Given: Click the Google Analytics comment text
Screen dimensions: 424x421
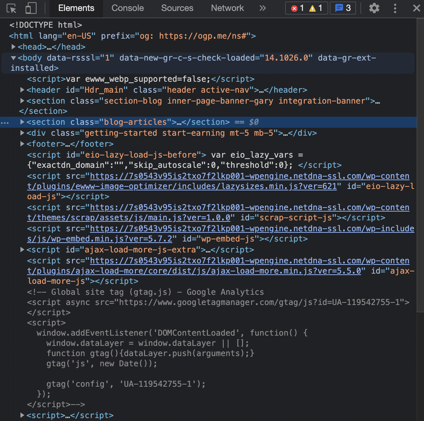Looking at the screenshot, I should pyautogui.click(x=145, y=292).
